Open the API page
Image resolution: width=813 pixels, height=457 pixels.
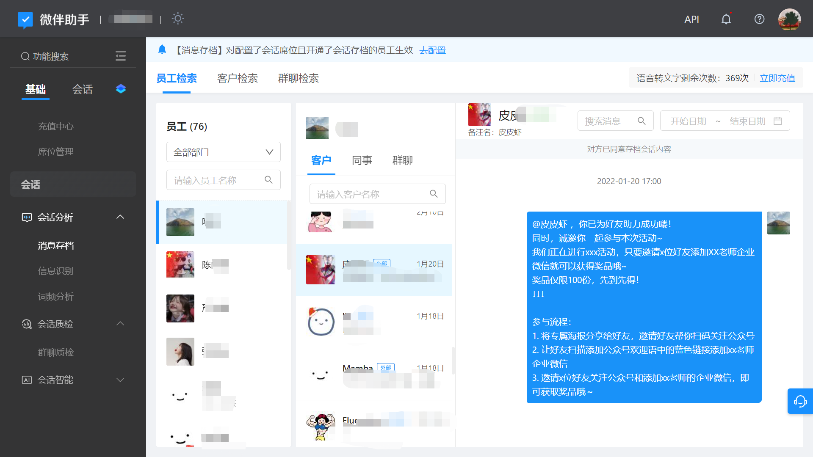[691, 19]
